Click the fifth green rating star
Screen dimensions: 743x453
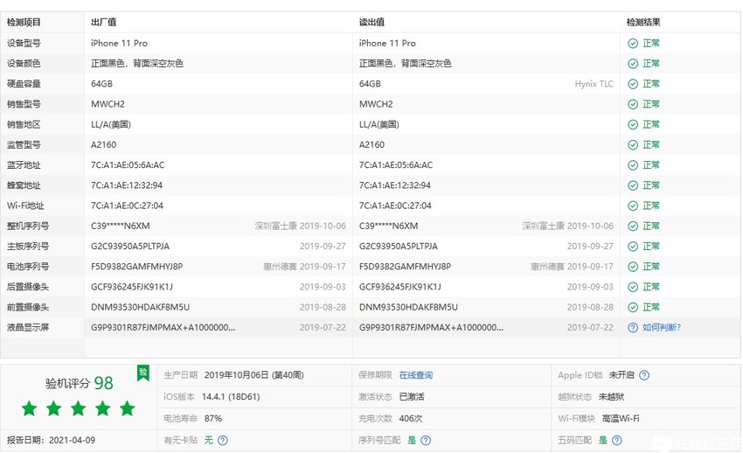coord(127,408)
